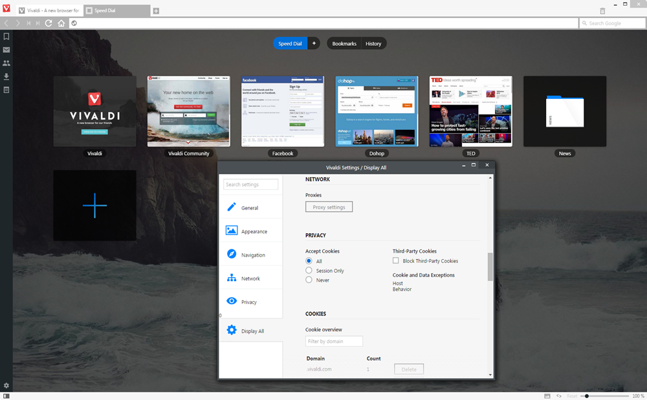Open Navigation settings section
The width and height of the screenshot is (647, 400).
point(251,254)
